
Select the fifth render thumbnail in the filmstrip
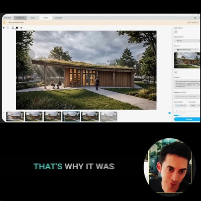click(x=90, y=116)
